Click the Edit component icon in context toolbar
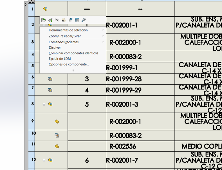 [x=50, y=20]
